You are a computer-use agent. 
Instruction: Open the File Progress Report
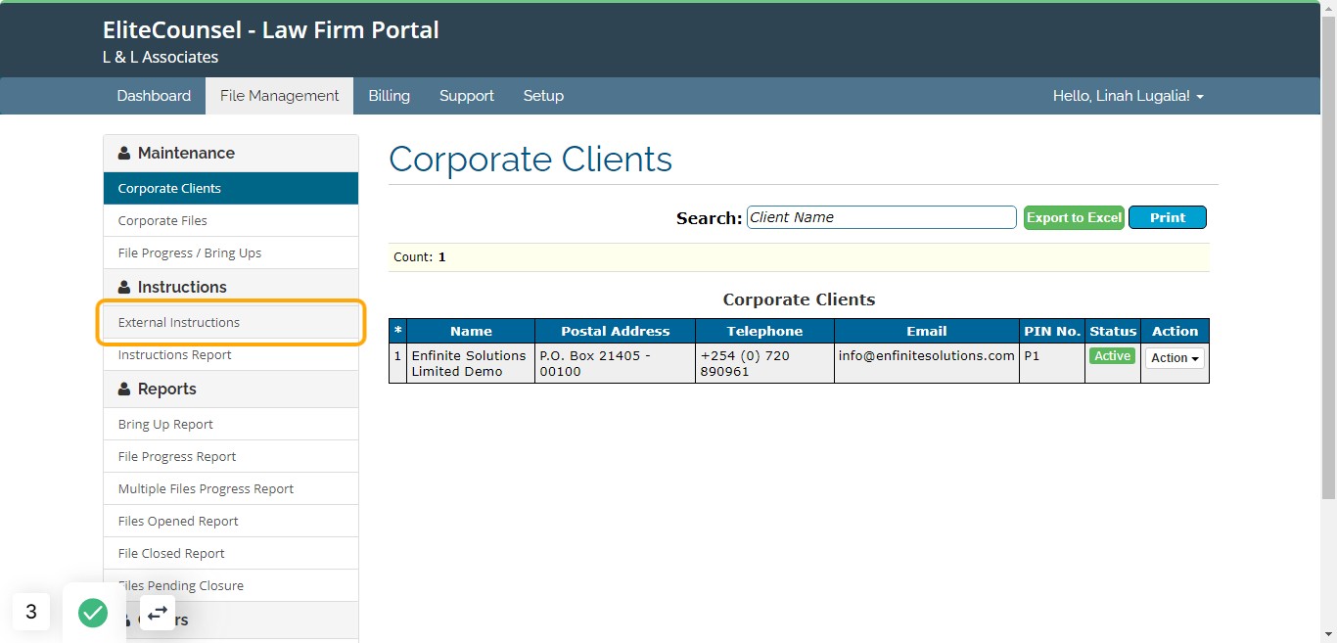click(x=231, y=456)
